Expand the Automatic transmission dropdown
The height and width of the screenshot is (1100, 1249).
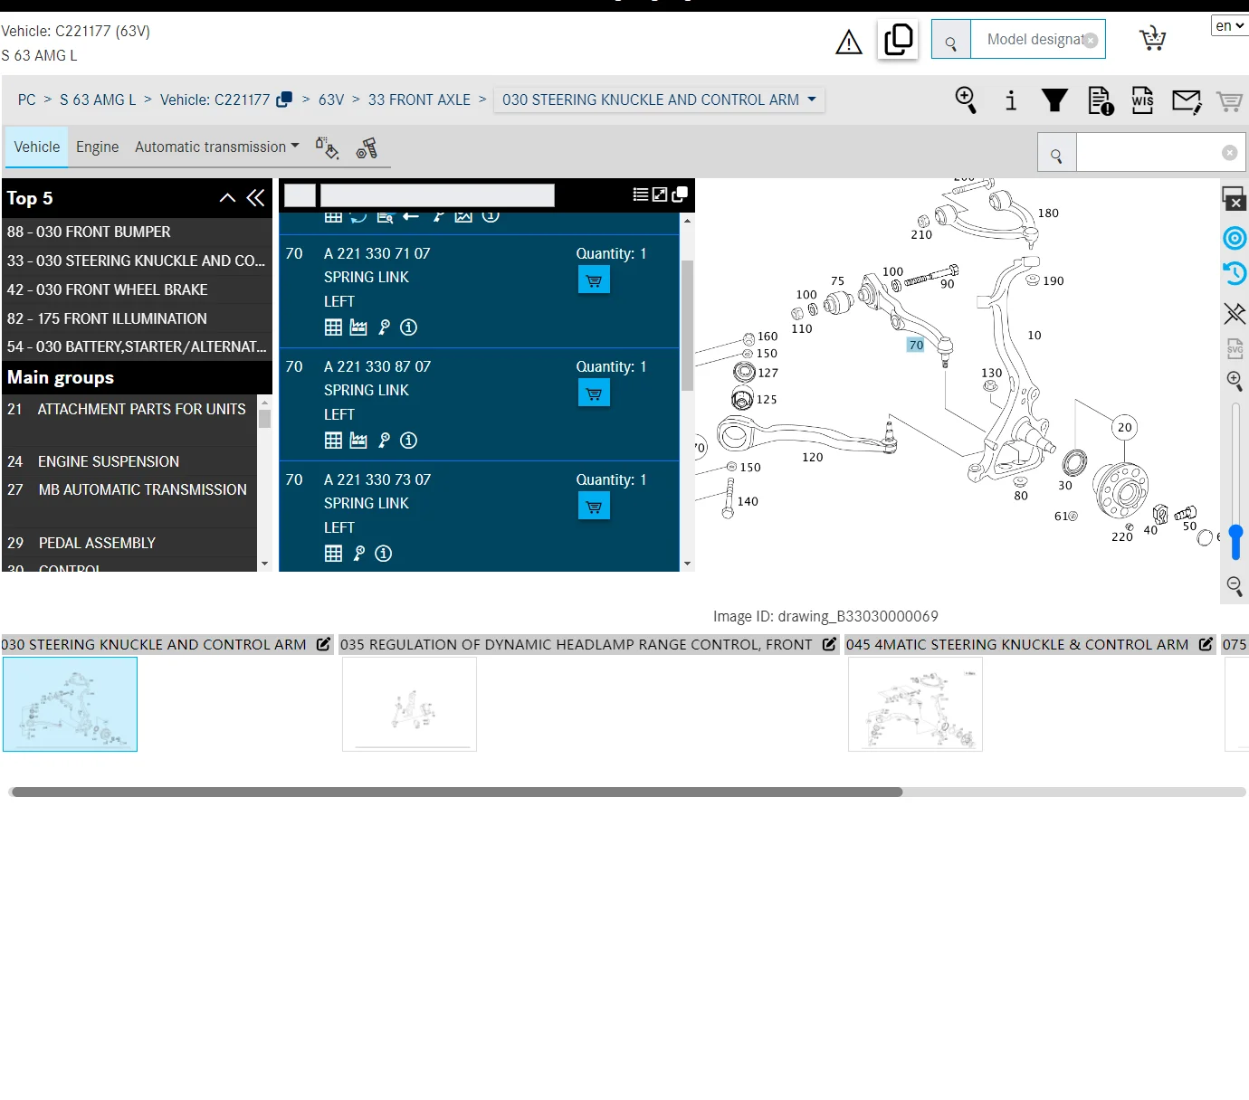217,147
